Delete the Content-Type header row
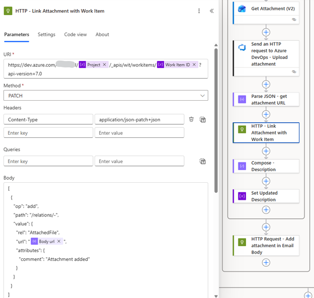Screen dimensions: 314x298 pyautogui.click(x=191, y=119)
